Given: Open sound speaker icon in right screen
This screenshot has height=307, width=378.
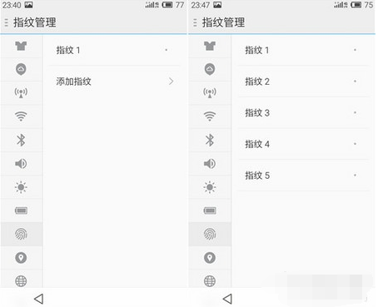Looking at the screenshot, I should click(210, 164).
